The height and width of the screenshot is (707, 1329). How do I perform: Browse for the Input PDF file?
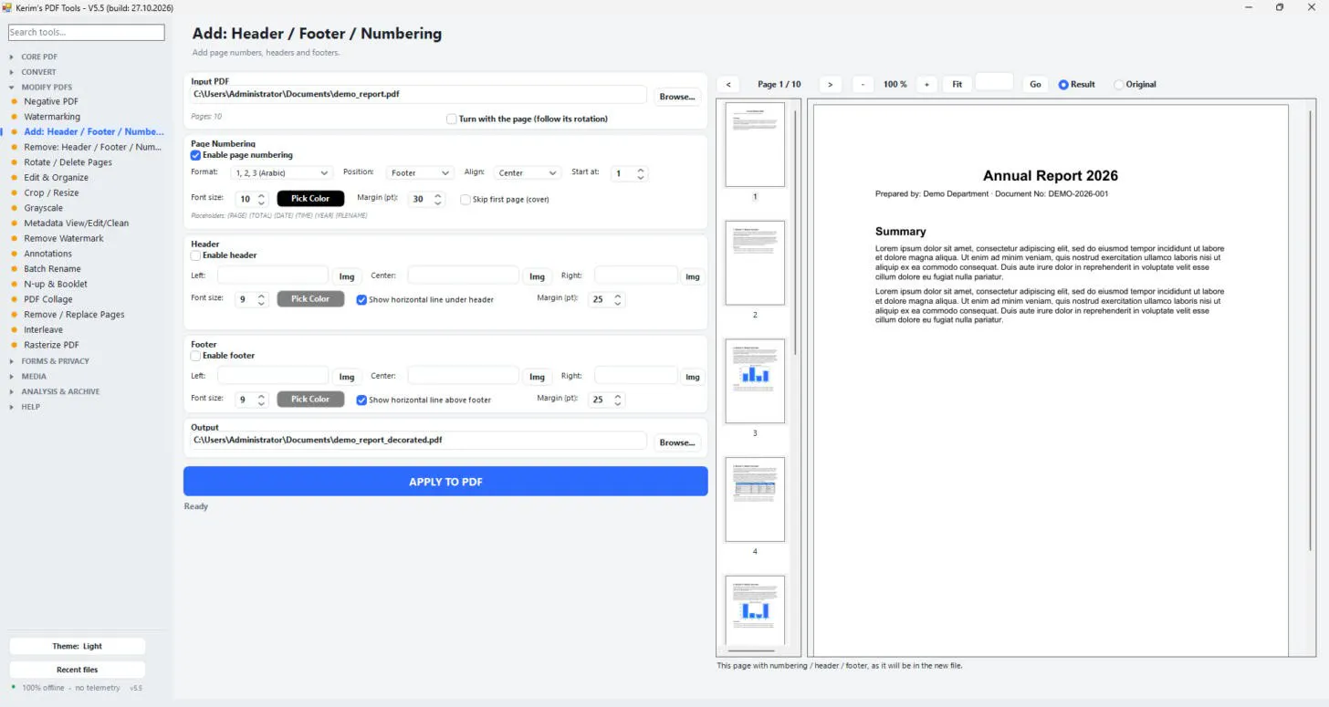pyautogui.click(x=677, y=97)
